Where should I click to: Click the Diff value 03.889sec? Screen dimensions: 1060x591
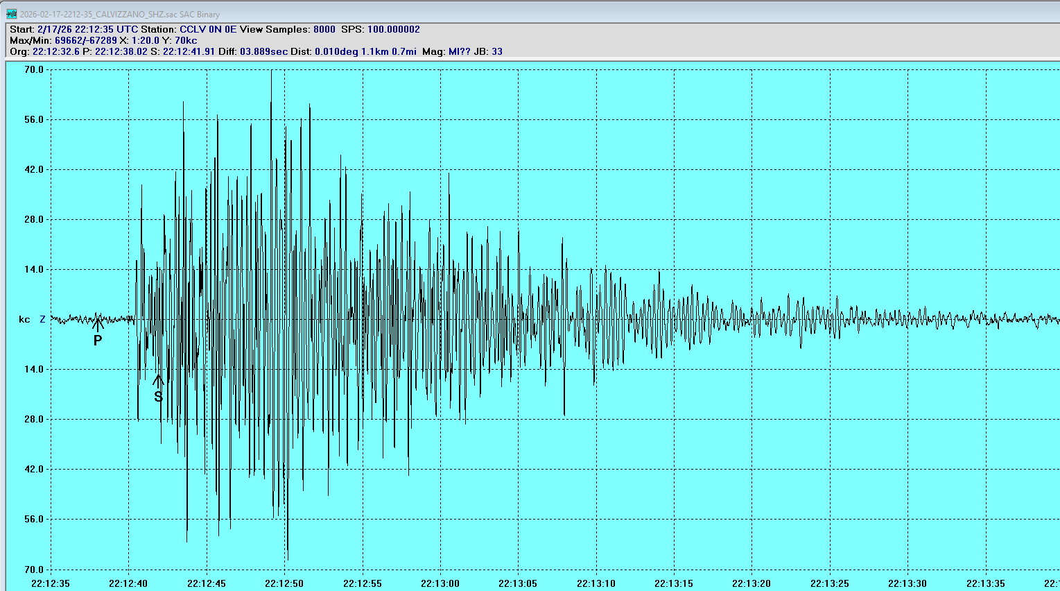[x=263, y=51]
